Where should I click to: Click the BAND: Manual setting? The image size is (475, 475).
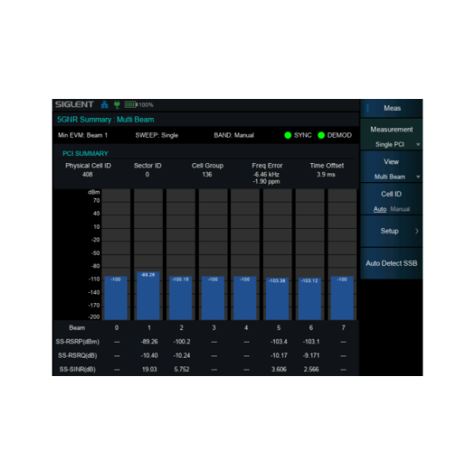pos(234,135)
